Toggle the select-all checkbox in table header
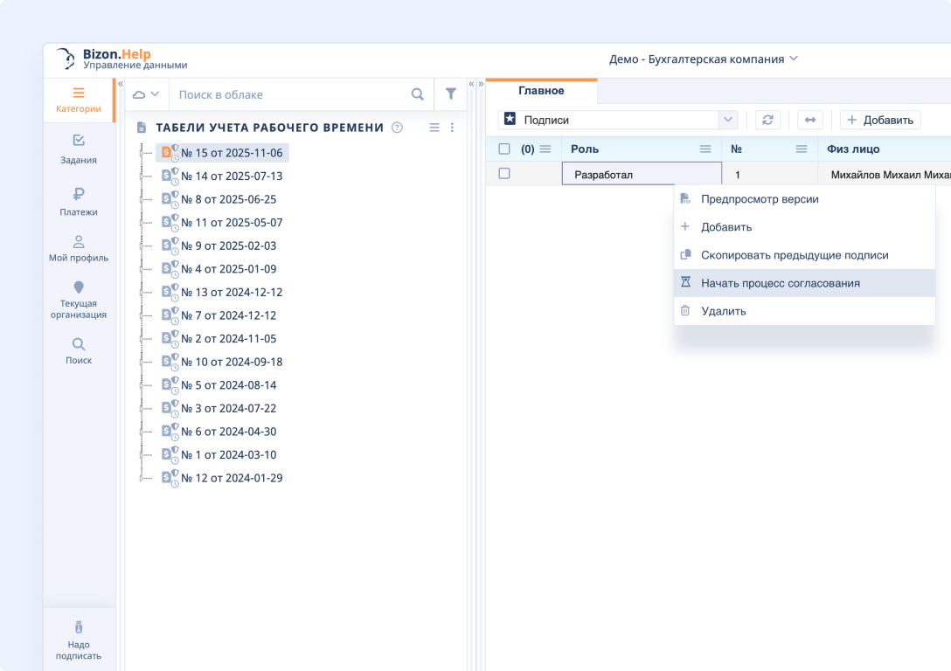 pyautogui.click(x=504, y=149)
